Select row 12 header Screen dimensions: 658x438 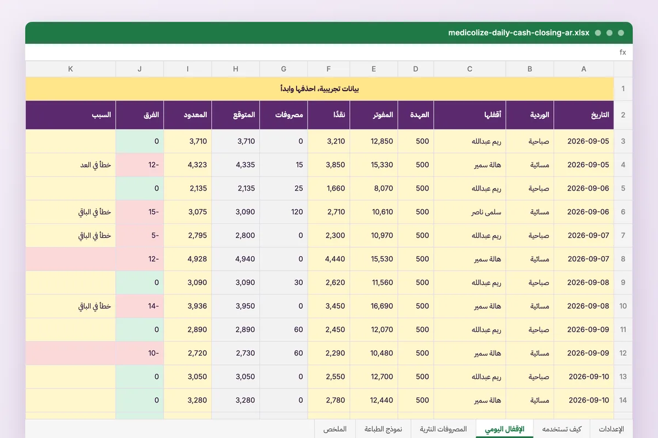(x=623, y=353)
